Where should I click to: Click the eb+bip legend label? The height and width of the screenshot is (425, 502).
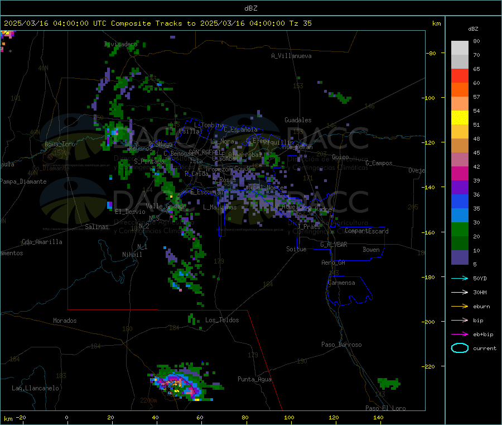[x=483, y=335]
